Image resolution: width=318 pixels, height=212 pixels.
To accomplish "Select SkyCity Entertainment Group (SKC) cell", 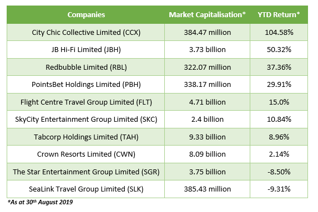I will click(86, 120).
